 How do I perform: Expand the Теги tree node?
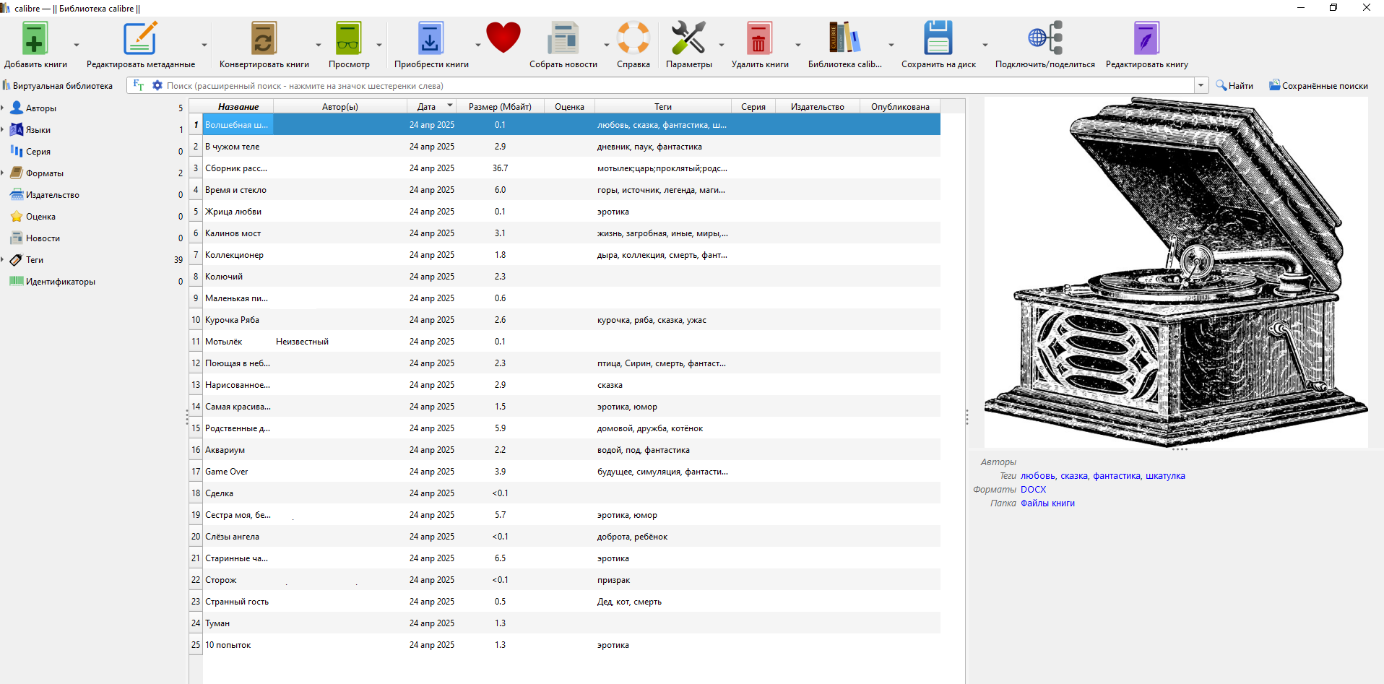(x=3, y=259)
